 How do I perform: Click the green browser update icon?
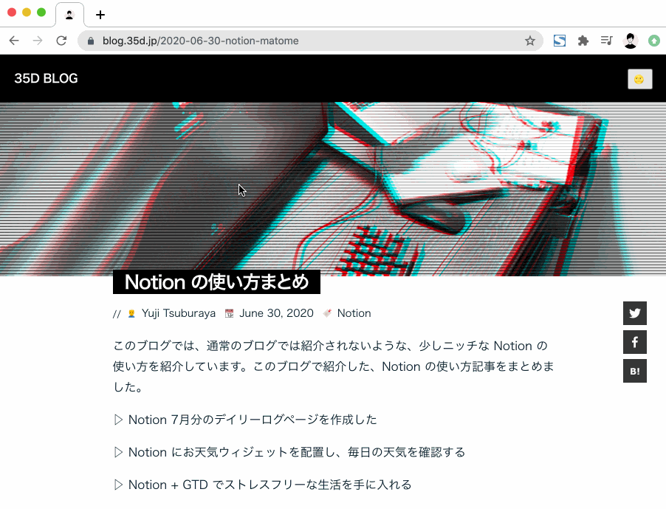[654, 41]
